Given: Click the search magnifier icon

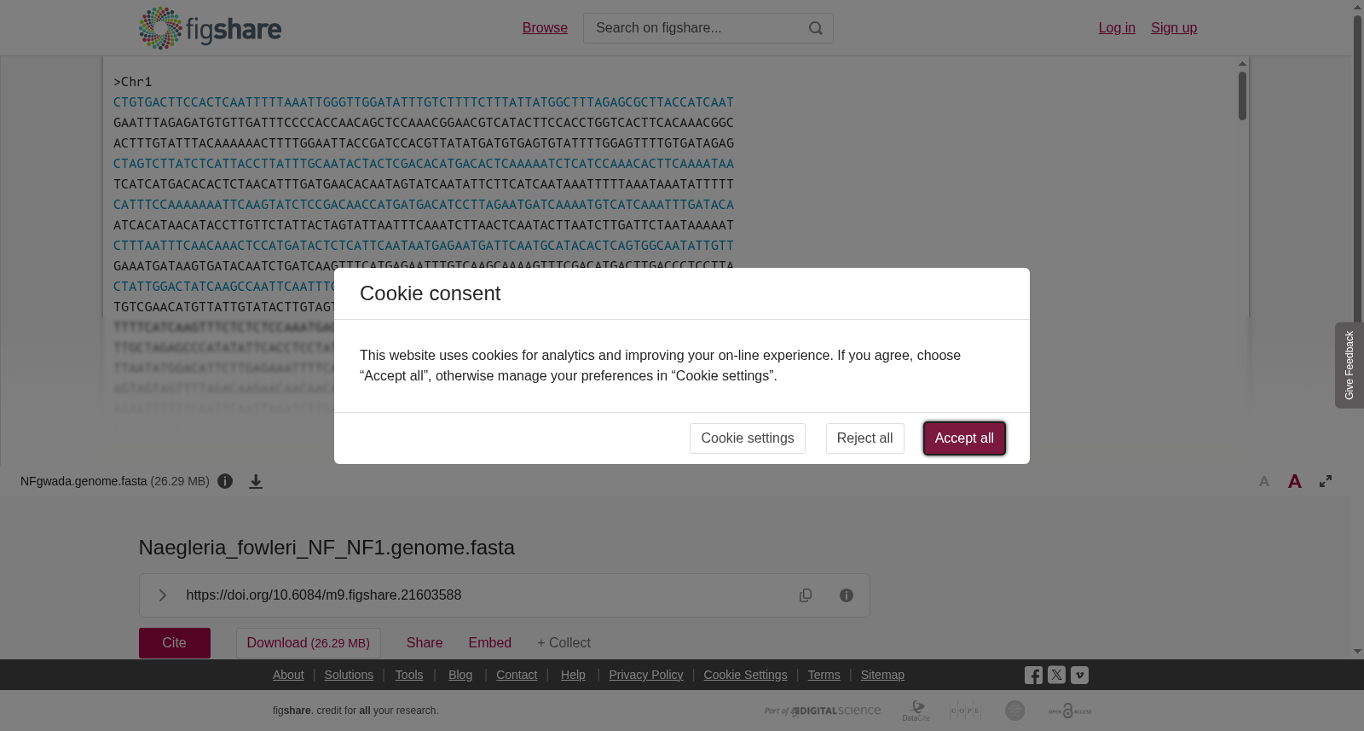Looking at the screenshot, I should pos(816,28).
